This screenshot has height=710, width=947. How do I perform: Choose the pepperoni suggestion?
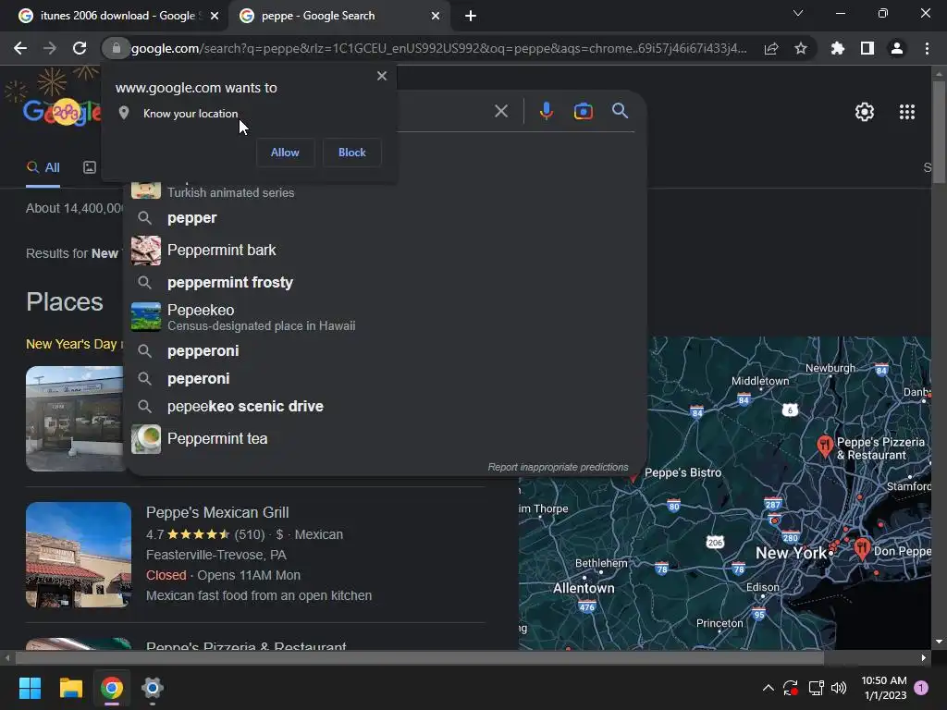(x=384, y=350)
